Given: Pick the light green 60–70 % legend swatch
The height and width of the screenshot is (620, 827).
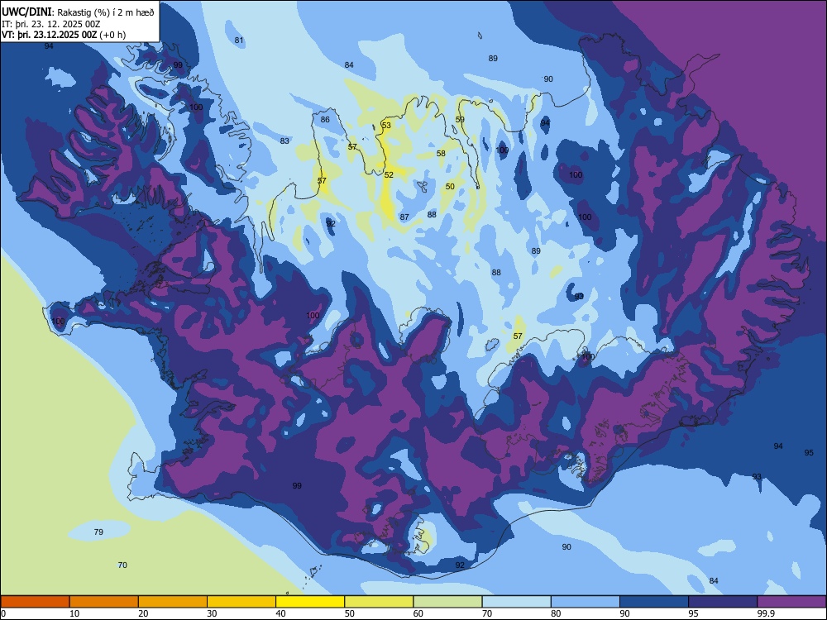Looking at the screenshot, I should [x=447, y=602].
